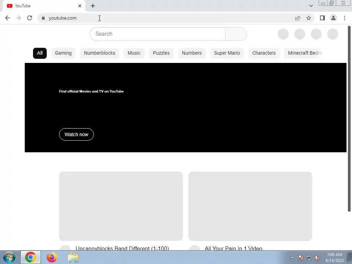Click the Chrome taskbar icon
Viewport: 352px width, 264px height.
[x=31, y=257]
